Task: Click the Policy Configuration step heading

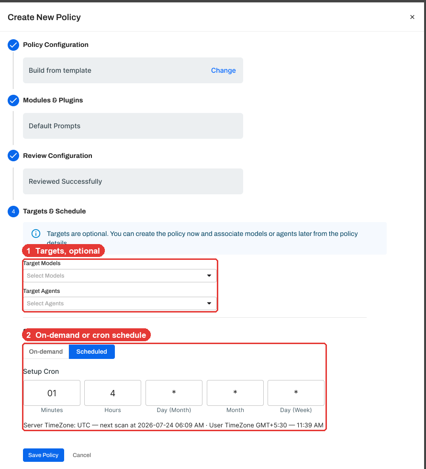Action: point(56,45)
